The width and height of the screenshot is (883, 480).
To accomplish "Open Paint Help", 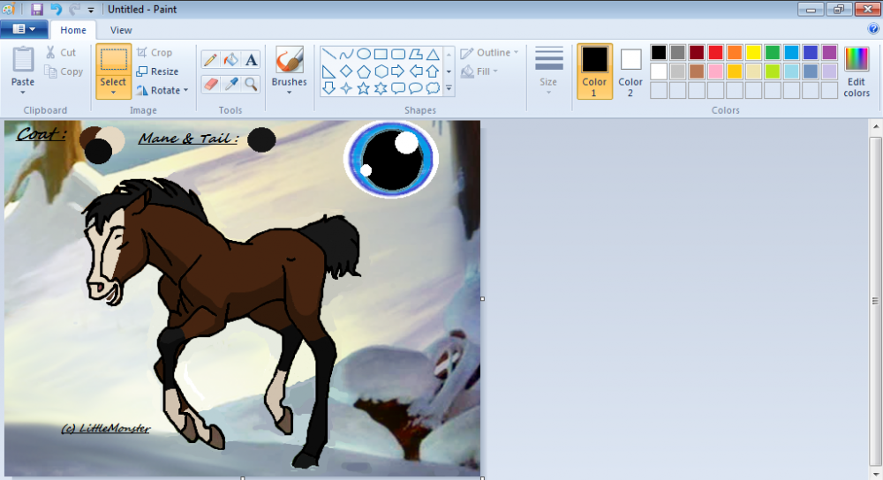I will pos(873,29).
